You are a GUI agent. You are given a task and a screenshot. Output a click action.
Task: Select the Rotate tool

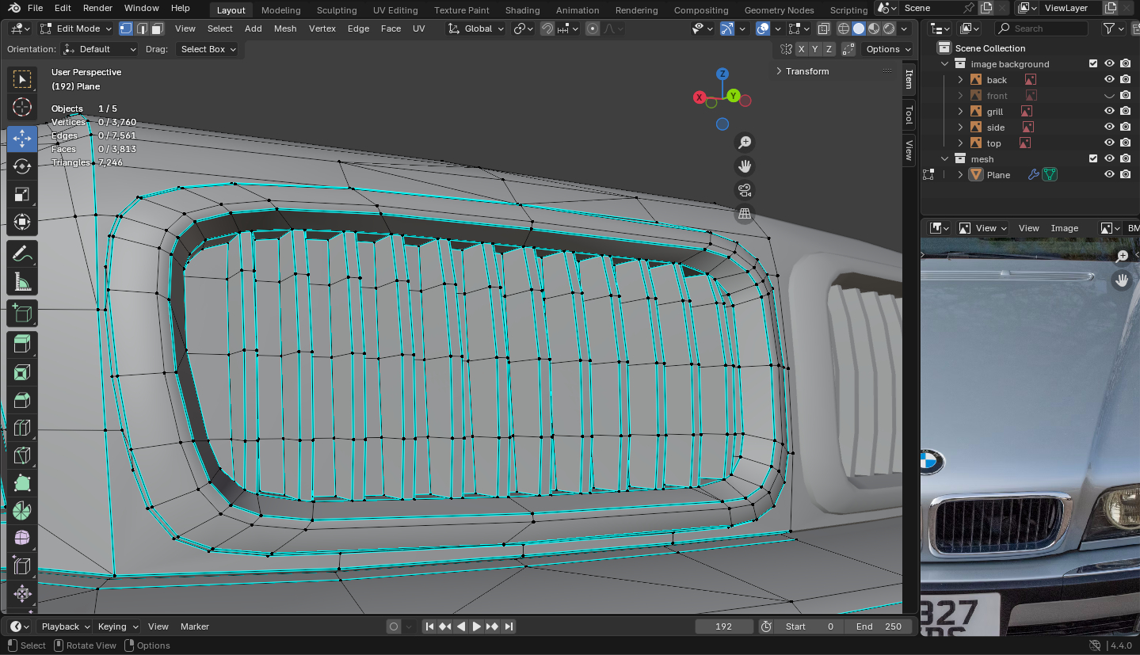point(22,166)
